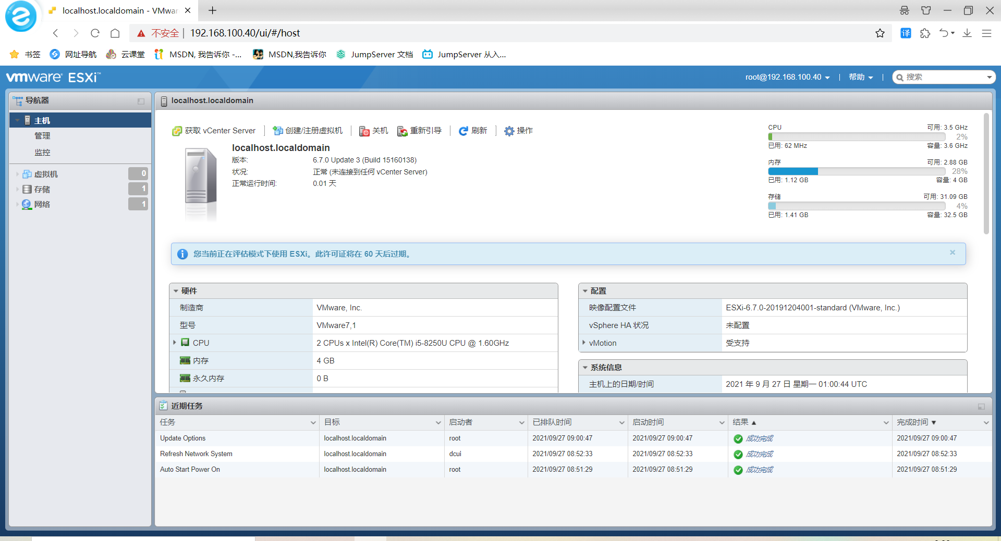Click the browser back arrow
1001x541 pixels.
click(56, 33)
